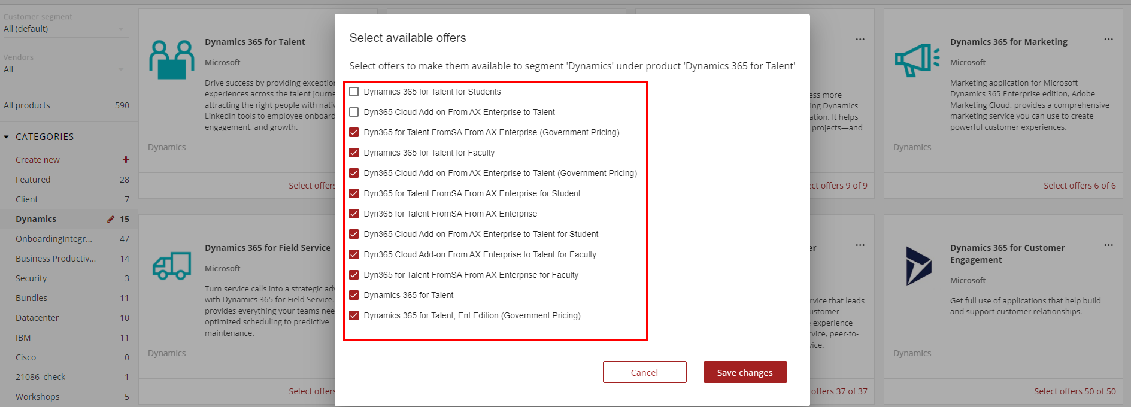Click Select offers on Dynamics 365 for Talent card
Image resolution: width=1131 pixels, height=407 pixels.
tap(311, 186)
